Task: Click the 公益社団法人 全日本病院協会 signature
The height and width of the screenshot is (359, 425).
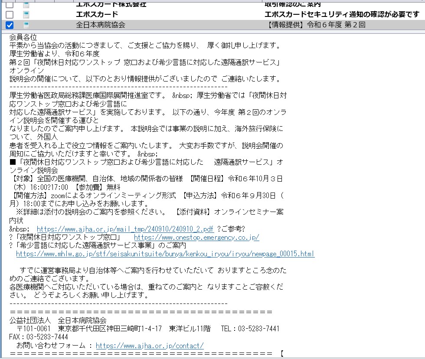Action: pyautogui.click(x=58, y=320)
